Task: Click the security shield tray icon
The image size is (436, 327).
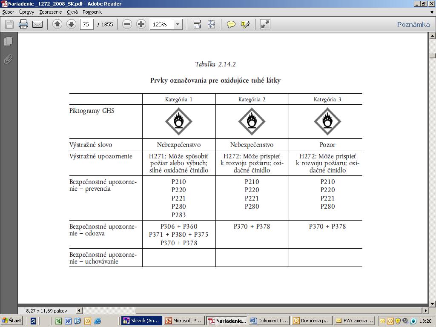Action: pos(398,321)
